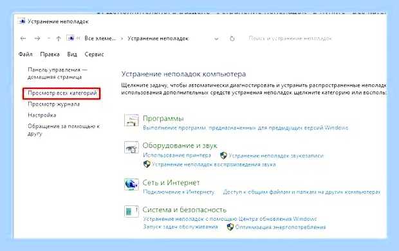Open Запуск задач обслуживания
399x251 pixels.
180,227
